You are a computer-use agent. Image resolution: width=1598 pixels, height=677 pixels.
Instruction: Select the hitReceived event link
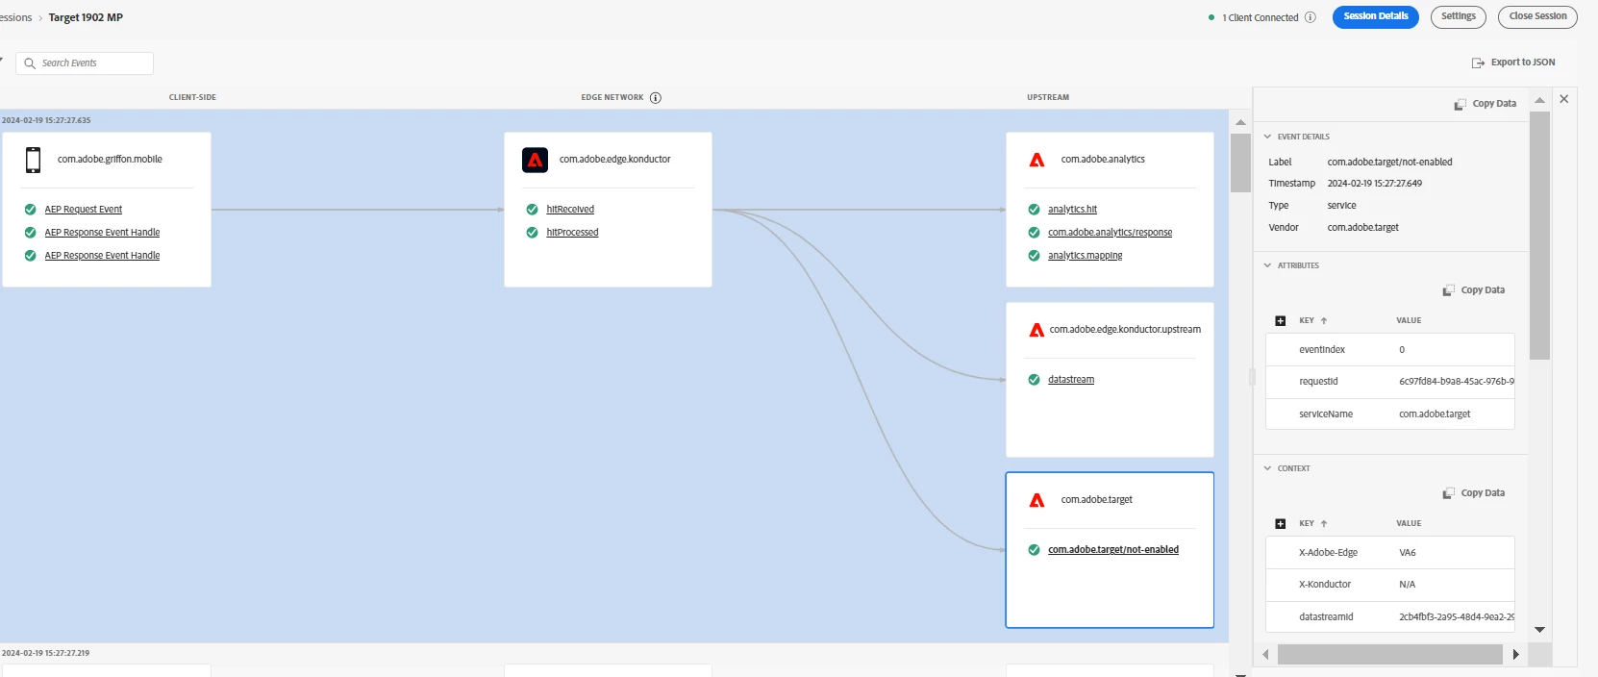(570, 210)
